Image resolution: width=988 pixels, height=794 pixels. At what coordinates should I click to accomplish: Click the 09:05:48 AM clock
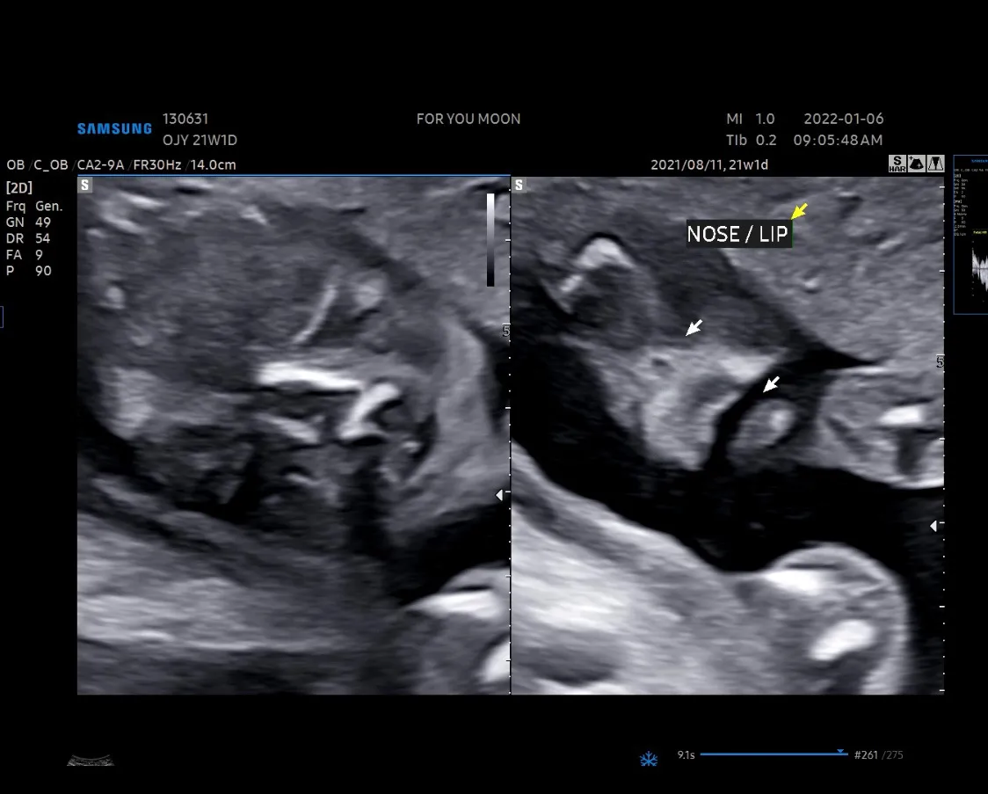(838, 140)
